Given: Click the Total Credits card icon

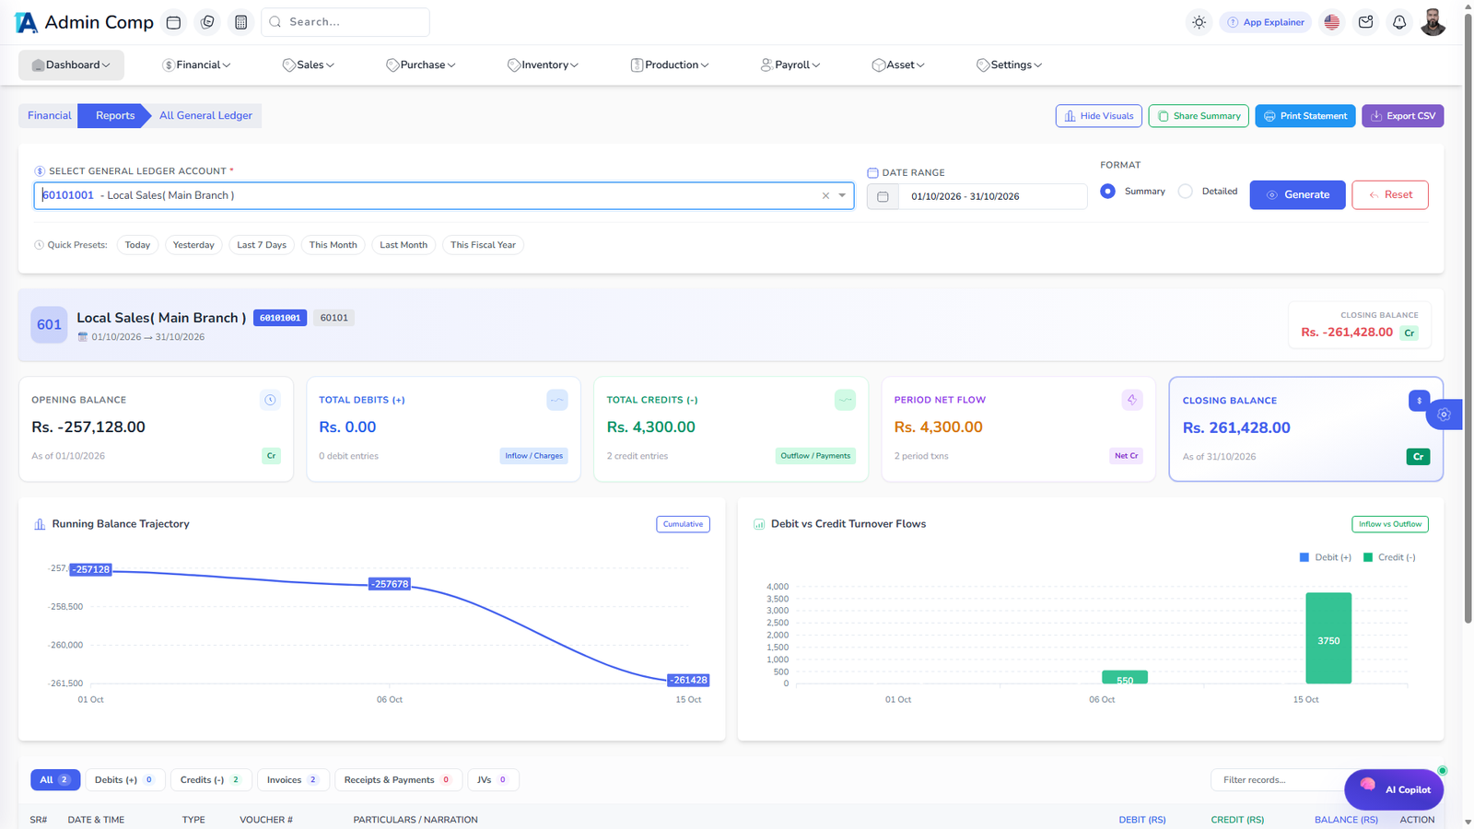Looking at the screenshot, I should 845,400.
